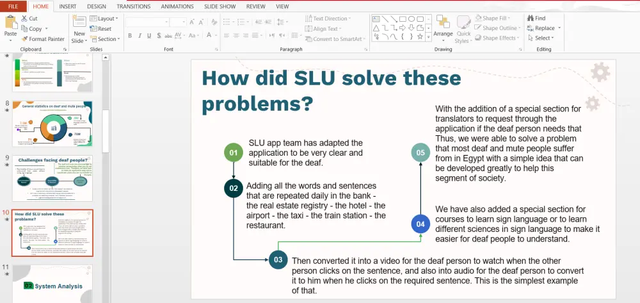Select the Down Arrow block shape
Image resolution: width=640 pixels, height=303 pixels.
click(412, 28)
